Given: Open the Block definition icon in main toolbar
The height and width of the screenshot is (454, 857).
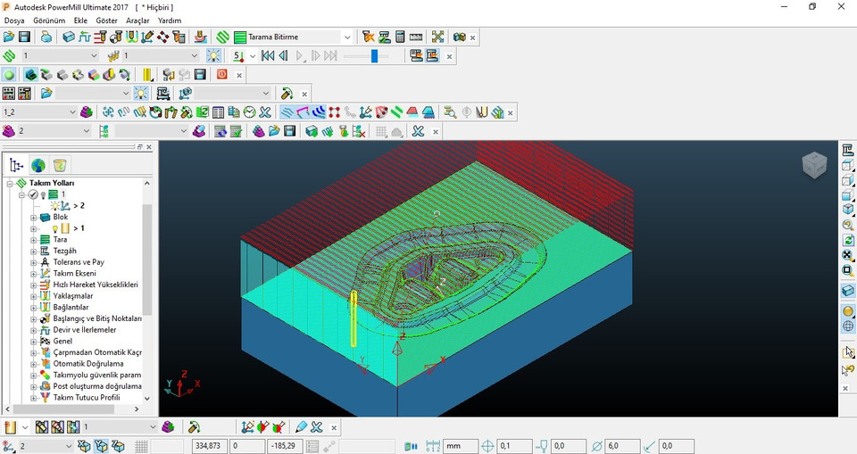Looking at the screenshot, I should pos(69,37).
